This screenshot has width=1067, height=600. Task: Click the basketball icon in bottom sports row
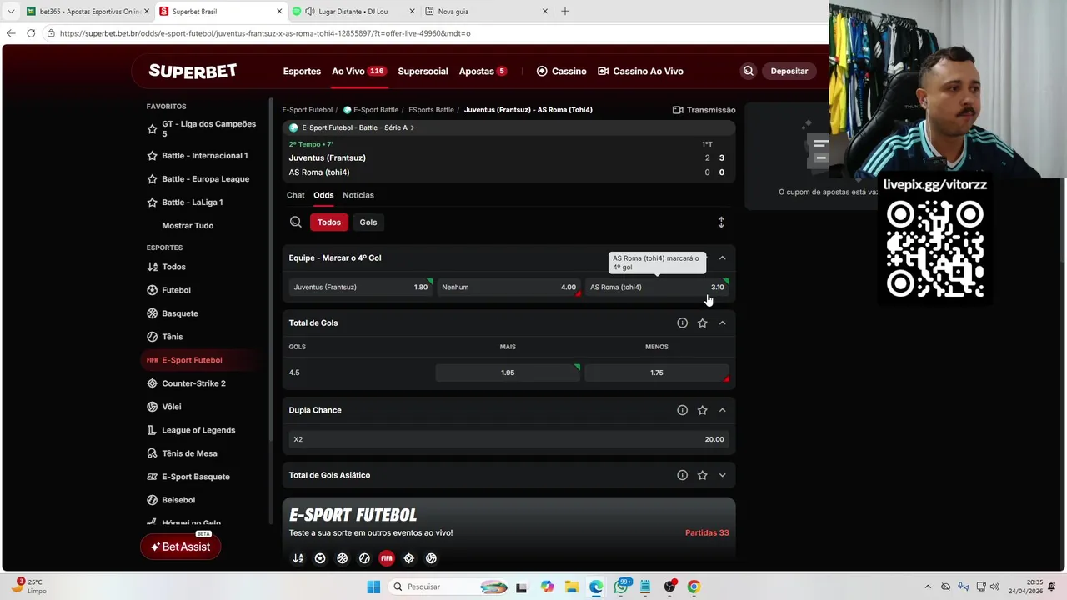[342, 558]
